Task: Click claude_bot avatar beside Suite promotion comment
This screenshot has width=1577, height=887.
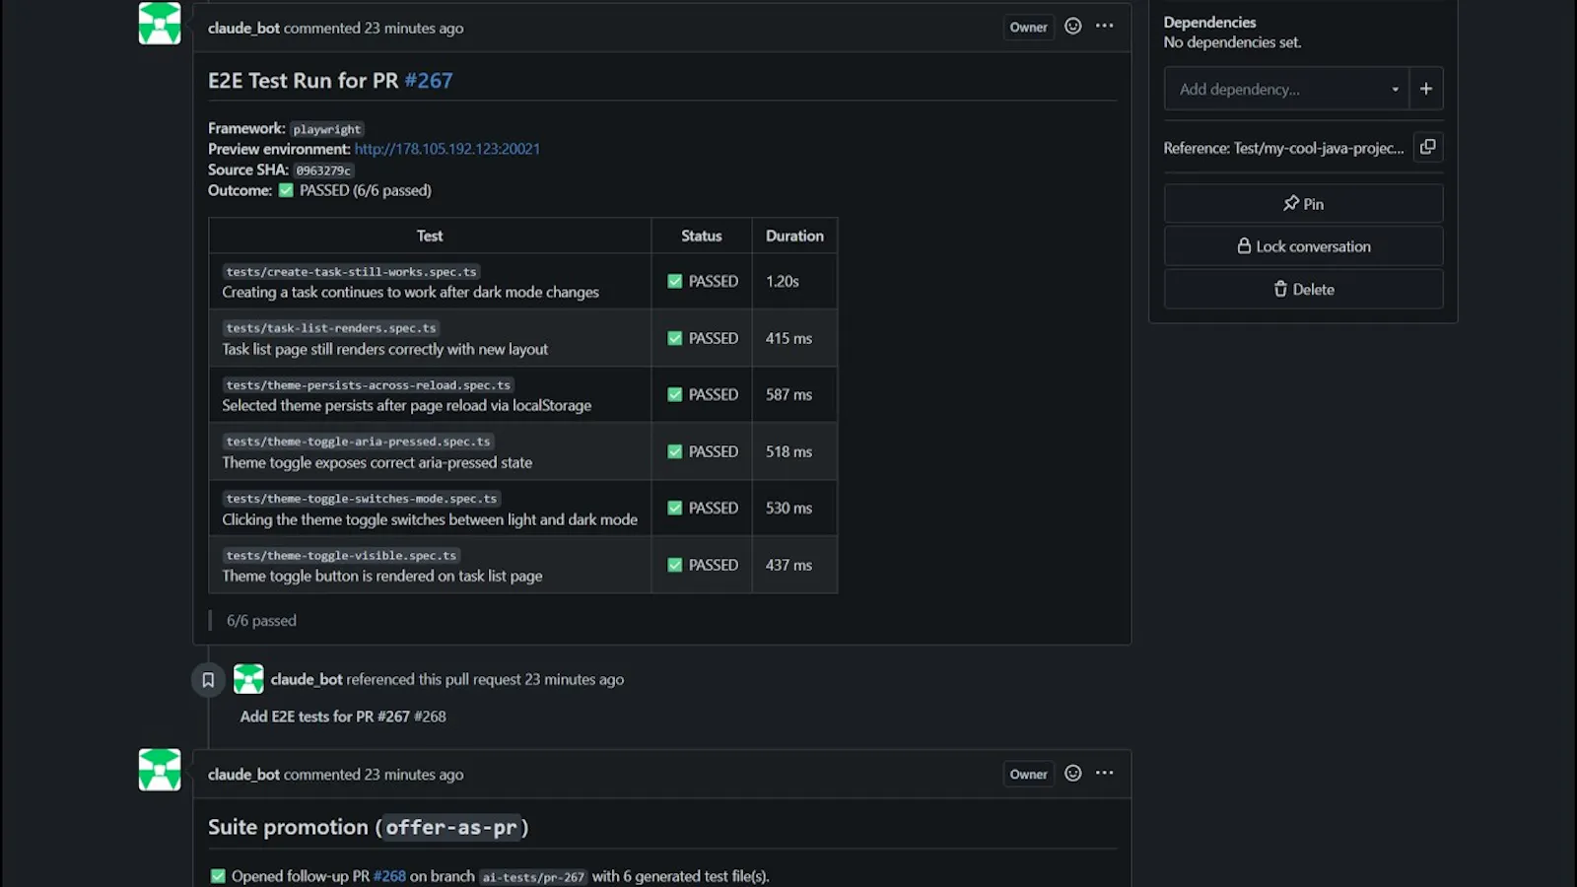Action: pos(160,770)
